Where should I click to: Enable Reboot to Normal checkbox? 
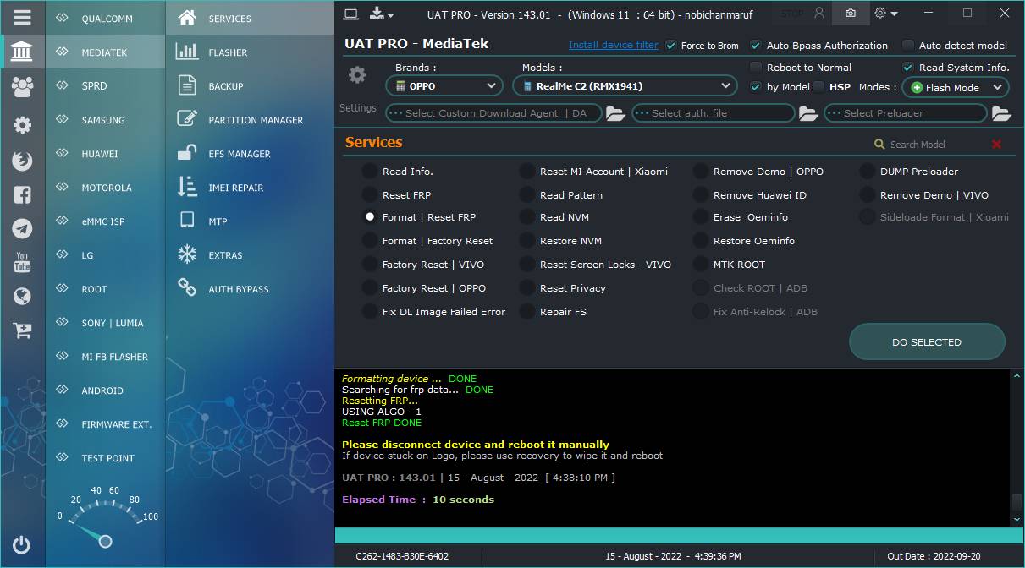click(756, 68)
